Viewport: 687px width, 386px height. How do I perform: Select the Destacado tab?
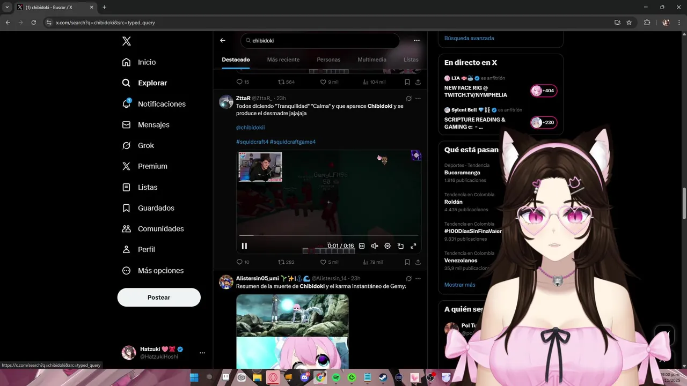pos(236,60)
